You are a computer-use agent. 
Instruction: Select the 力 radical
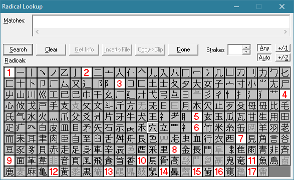(262, 72)
